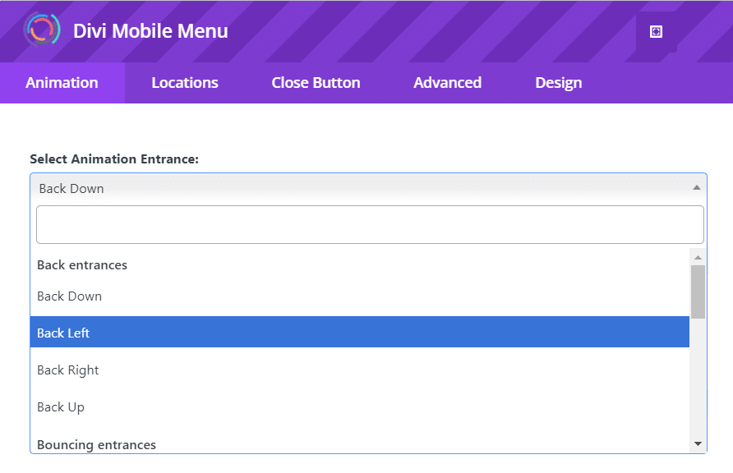
Task: Click the scrollbar down arrow
Action: click(696, 444)
